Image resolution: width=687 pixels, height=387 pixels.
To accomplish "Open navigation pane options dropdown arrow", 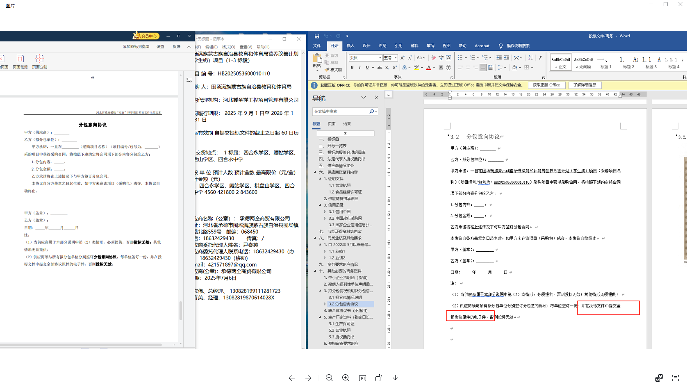I will 364,98.
